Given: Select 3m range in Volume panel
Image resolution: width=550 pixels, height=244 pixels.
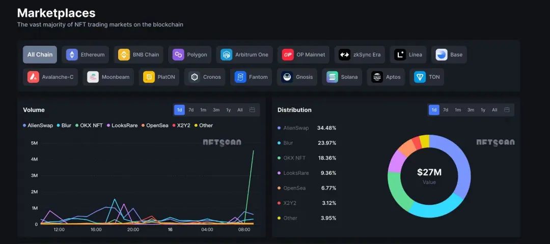Looking at the screenshot, I should click(216, 110).
